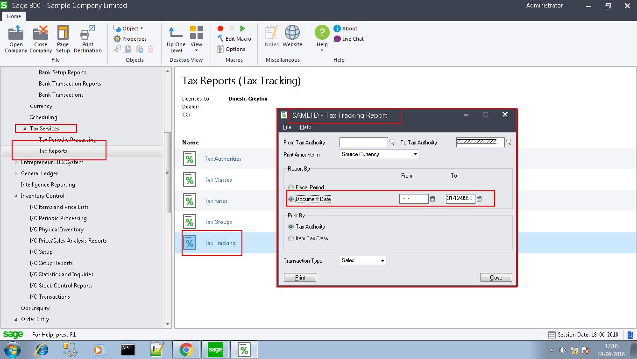Screen dimensions: 637x359
Task: Select Tax Reports in navigation tree
Action: (x=53, y=151)
